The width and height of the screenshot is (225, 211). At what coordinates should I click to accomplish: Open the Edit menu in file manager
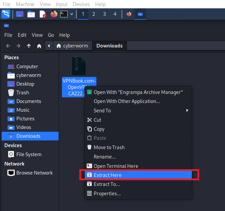coord(22,35)
